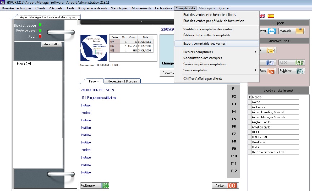The height and width of the screenshot is (191, 312).
Task: Open the Facturation menu
Action: (163, 8)
